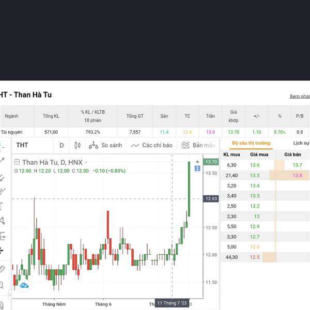Click the blue cloud logo icon
This screenshot has width=310, height=310.
pyautogui.click(x=24, y=285)
